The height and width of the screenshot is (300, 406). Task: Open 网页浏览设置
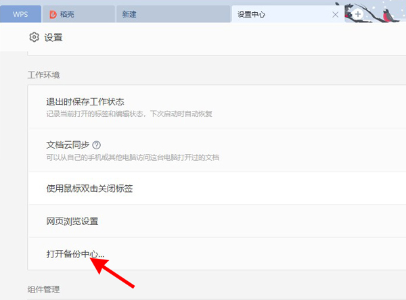(72, 222)
